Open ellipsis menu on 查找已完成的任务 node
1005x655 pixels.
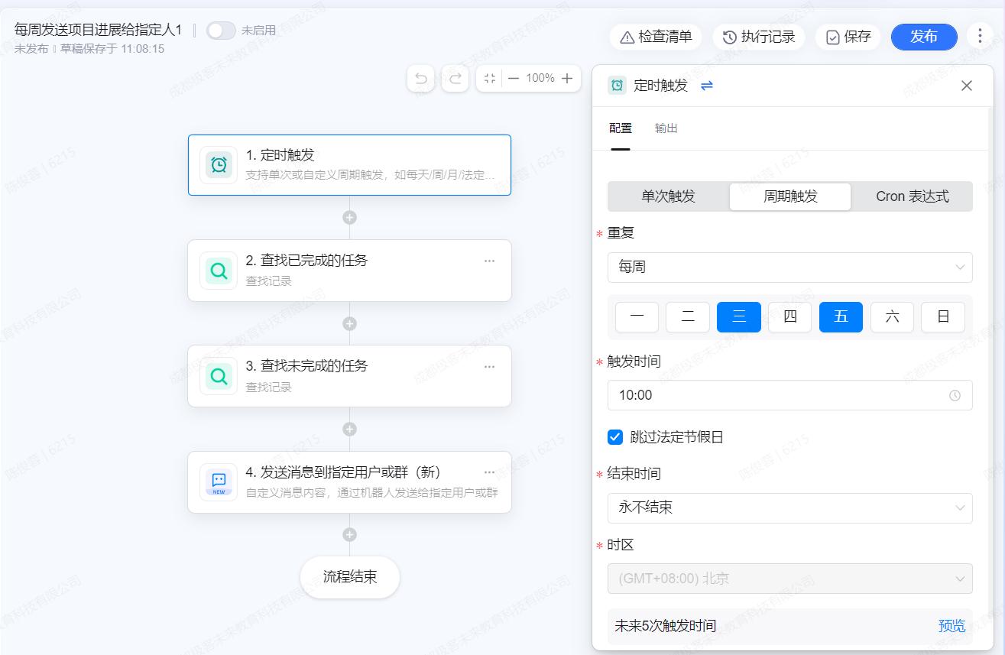tap(489, 261)
